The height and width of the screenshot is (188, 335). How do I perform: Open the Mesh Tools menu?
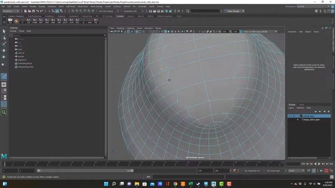coord(83,7)
